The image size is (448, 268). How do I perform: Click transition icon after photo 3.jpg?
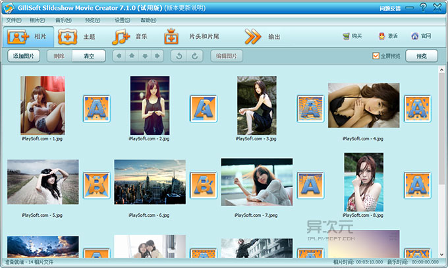point(310,109)
